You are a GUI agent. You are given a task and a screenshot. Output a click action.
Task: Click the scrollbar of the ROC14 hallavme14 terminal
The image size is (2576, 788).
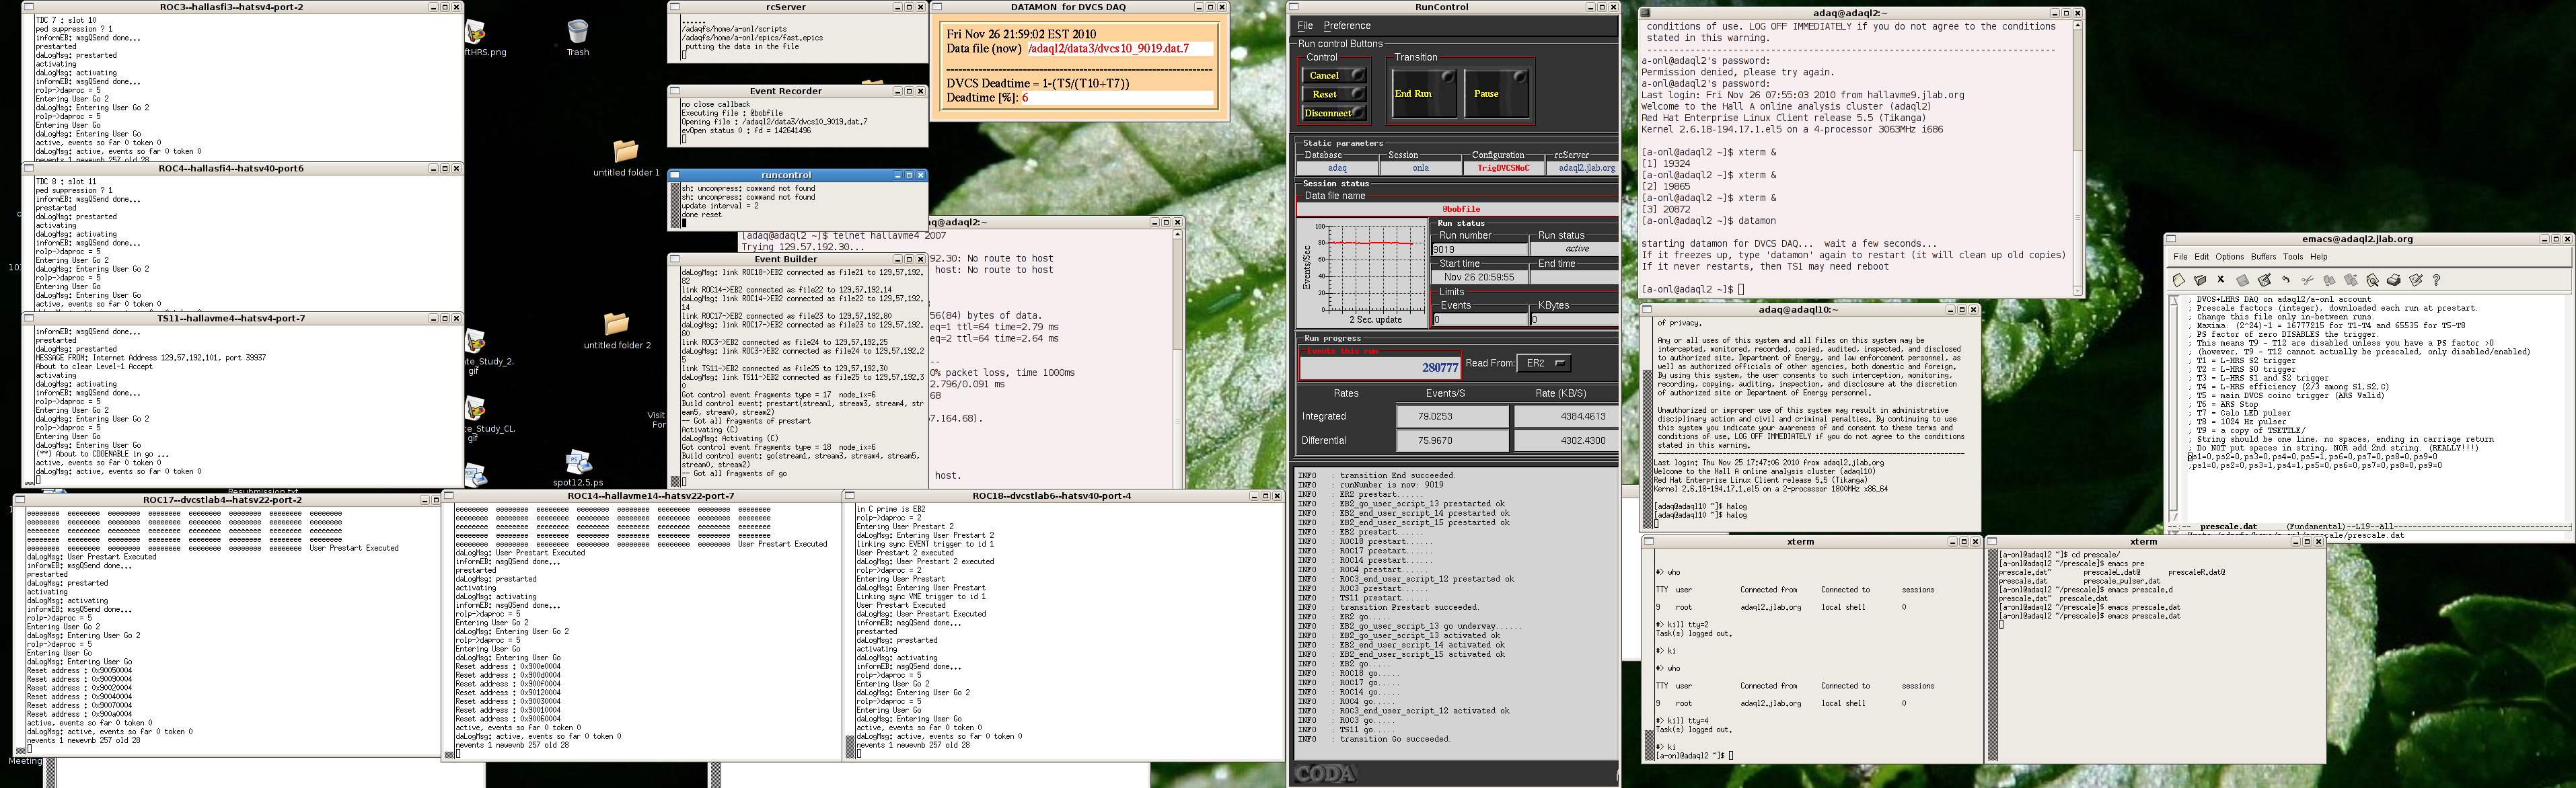pos(450,631)
